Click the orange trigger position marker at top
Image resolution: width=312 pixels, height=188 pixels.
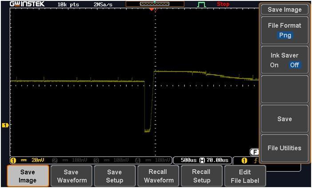(152, 9)
